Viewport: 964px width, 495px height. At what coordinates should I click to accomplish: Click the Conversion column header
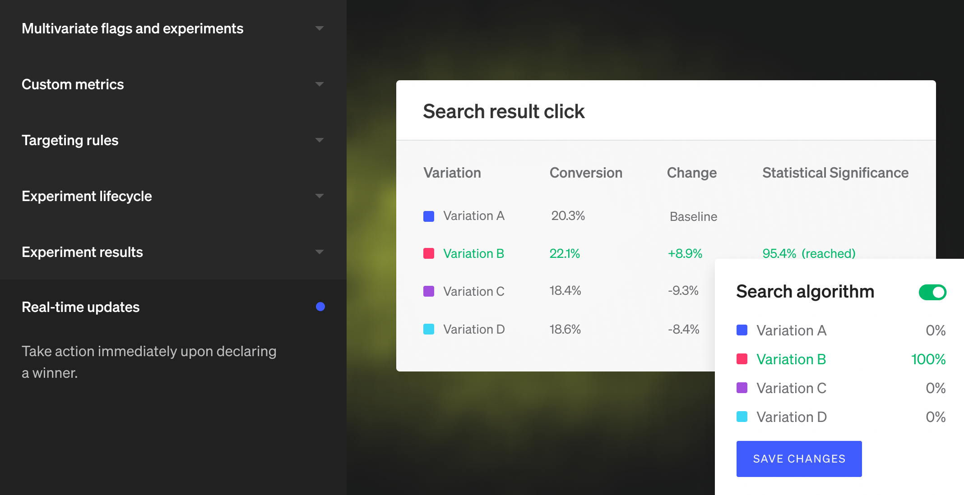tap(586, 173)
